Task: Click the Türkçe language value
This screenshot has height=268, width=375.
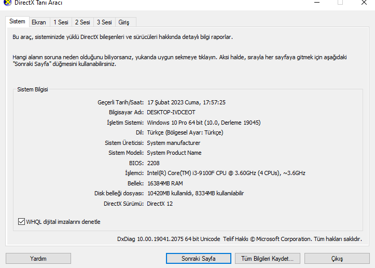Action: [185, 132]
